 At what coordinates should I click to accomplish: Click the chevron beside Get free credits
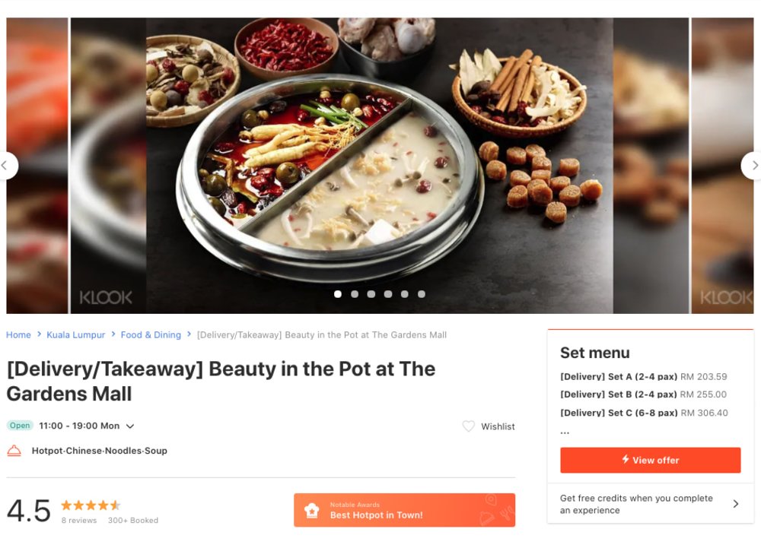(x=734, y=504)
